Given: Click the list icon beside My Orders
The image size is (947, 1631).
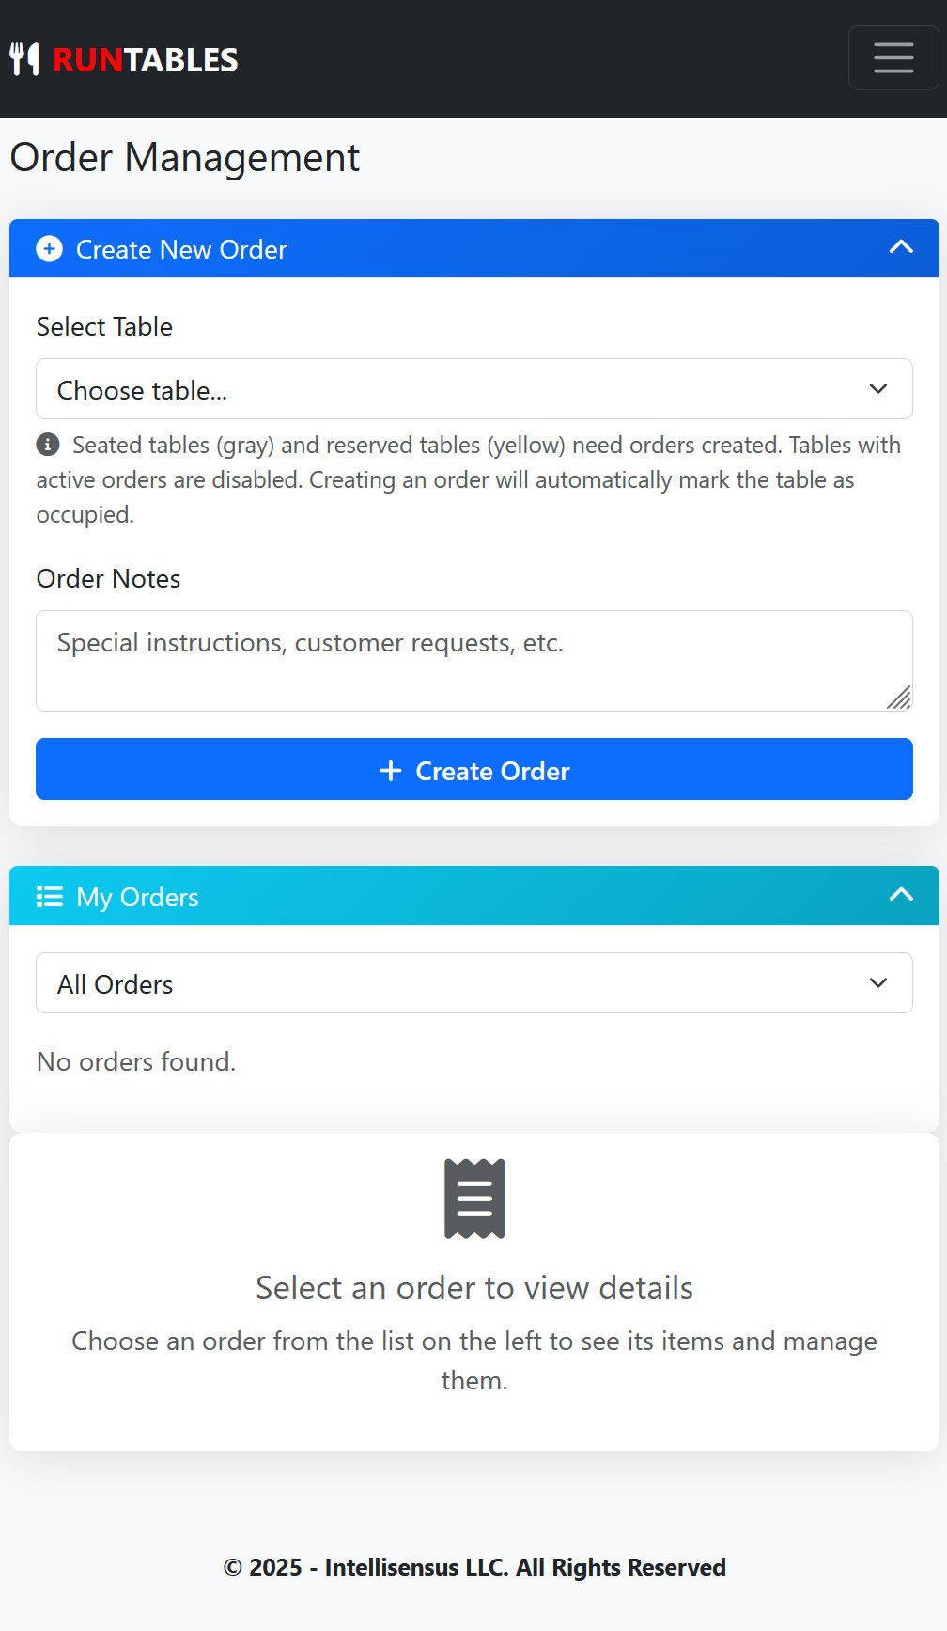Looking at the screenshot, I should click(49, 897).
